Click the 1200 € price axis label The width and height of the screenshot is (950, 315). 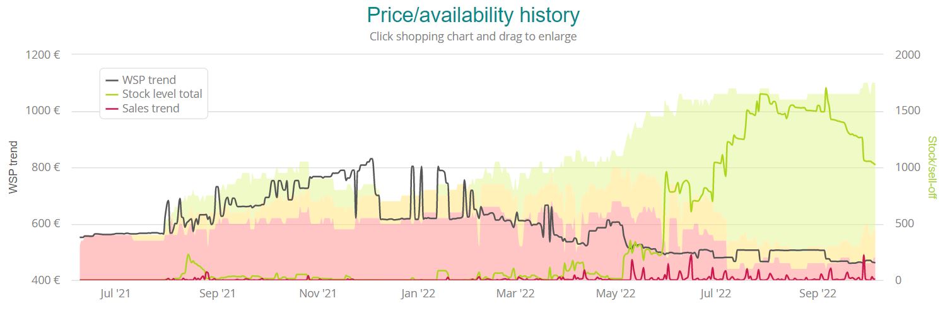[x=43, y=55]
